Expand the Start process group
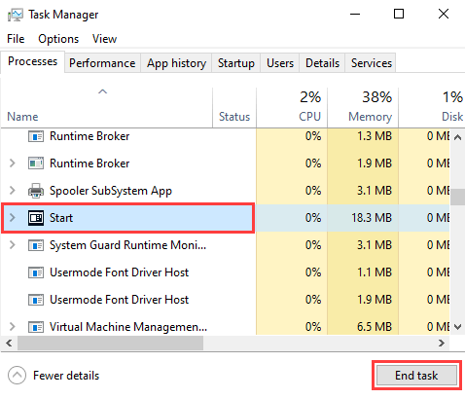Screen dimensions: 465x399 point(13,218)
